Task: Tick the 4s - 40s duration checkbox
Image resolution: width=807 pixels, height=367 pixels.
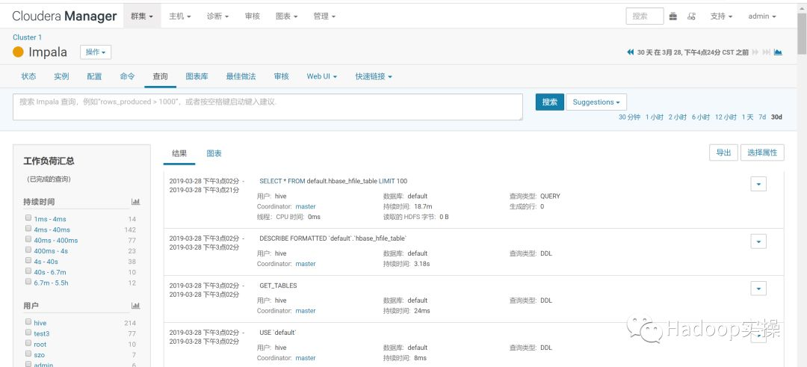Action: tap(28, 260)
